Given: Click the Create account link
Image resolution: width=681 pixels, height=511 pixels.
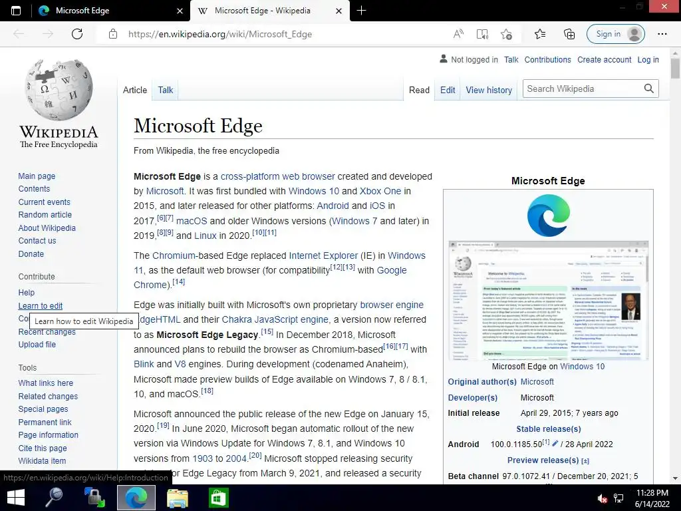Looking at the screenshot, I should [x=604, y=59].
